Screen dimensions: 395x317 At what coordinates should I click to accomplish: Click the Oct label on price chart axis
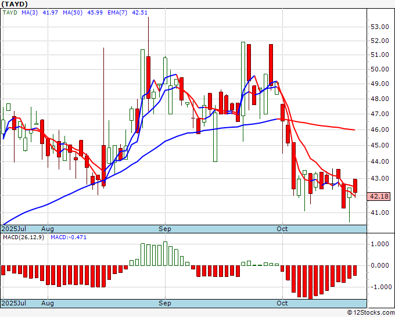pos(282,229)
